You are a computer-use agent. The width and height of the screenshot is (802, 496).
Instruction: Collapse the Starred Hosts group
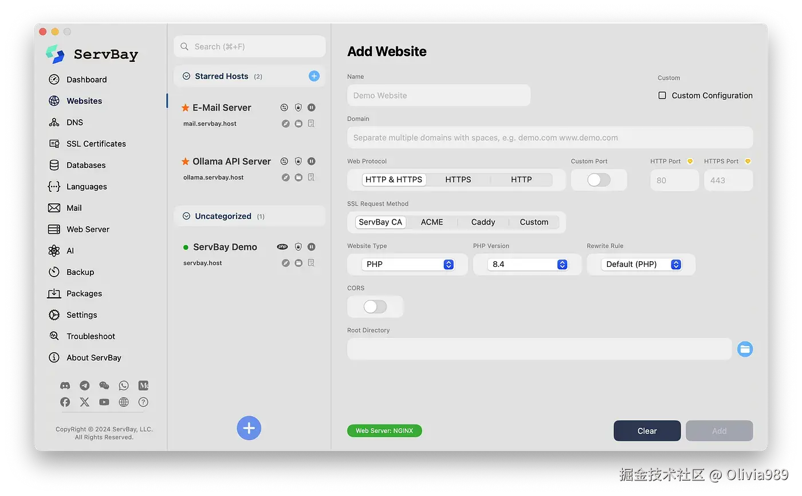(x=186, y=76)
